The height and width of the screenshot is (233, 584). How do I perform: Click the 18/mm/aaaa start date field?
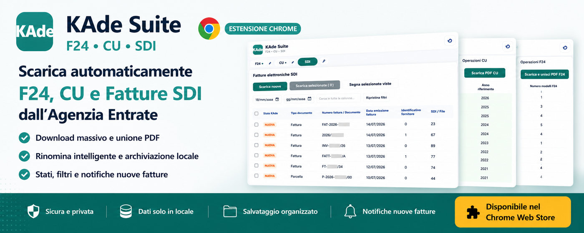pos(267,99)
